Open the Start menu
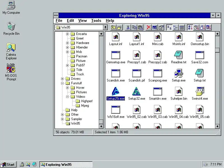This screenshot has height=168, width=224. (x=8, y=165)
